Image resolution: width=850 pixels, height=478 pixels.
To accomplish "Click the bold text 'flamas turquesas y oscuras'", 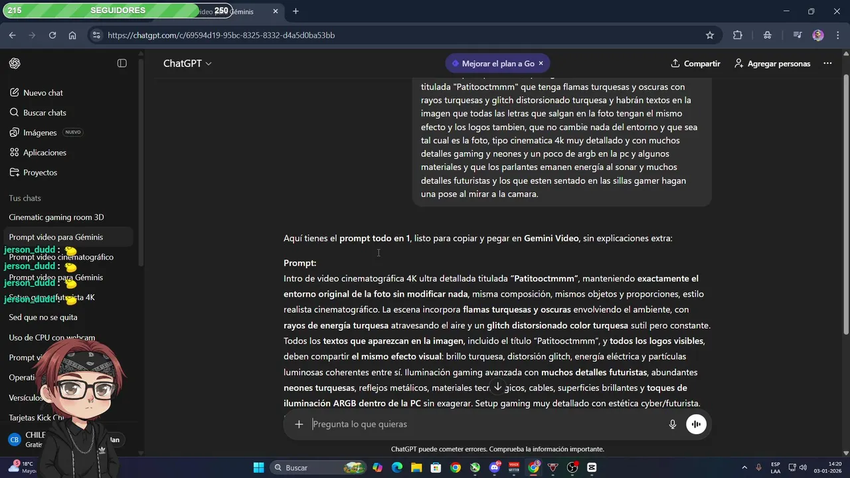I will pos(517,310).
